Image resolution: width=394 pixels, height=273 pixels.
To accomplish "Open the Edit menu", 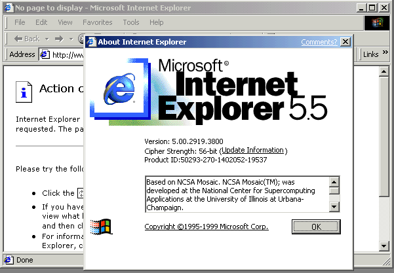I will click(41, 22).
